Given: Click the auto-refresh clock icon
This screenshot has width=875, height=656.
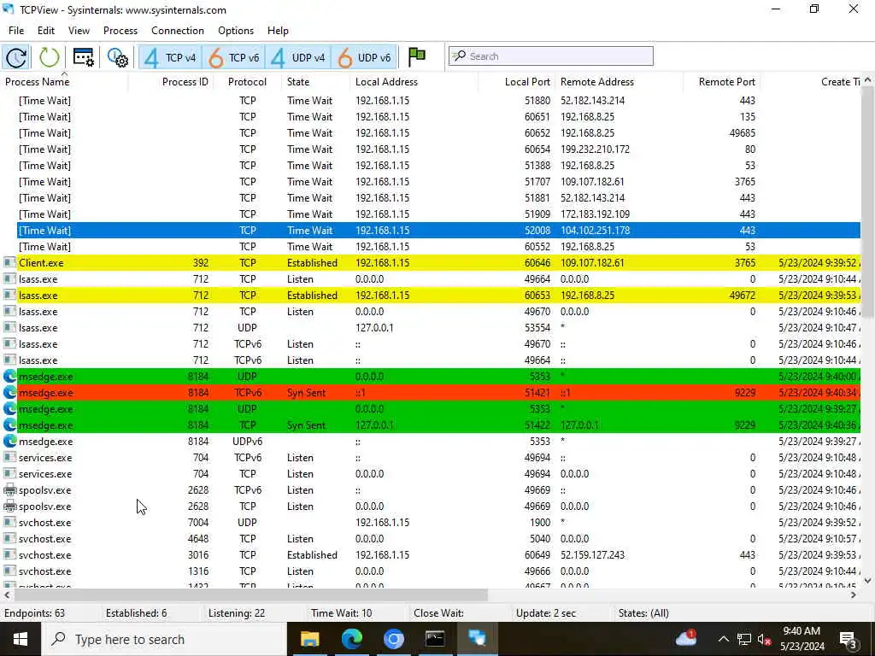Looking at the screenshot, I should tap(16, 57).
